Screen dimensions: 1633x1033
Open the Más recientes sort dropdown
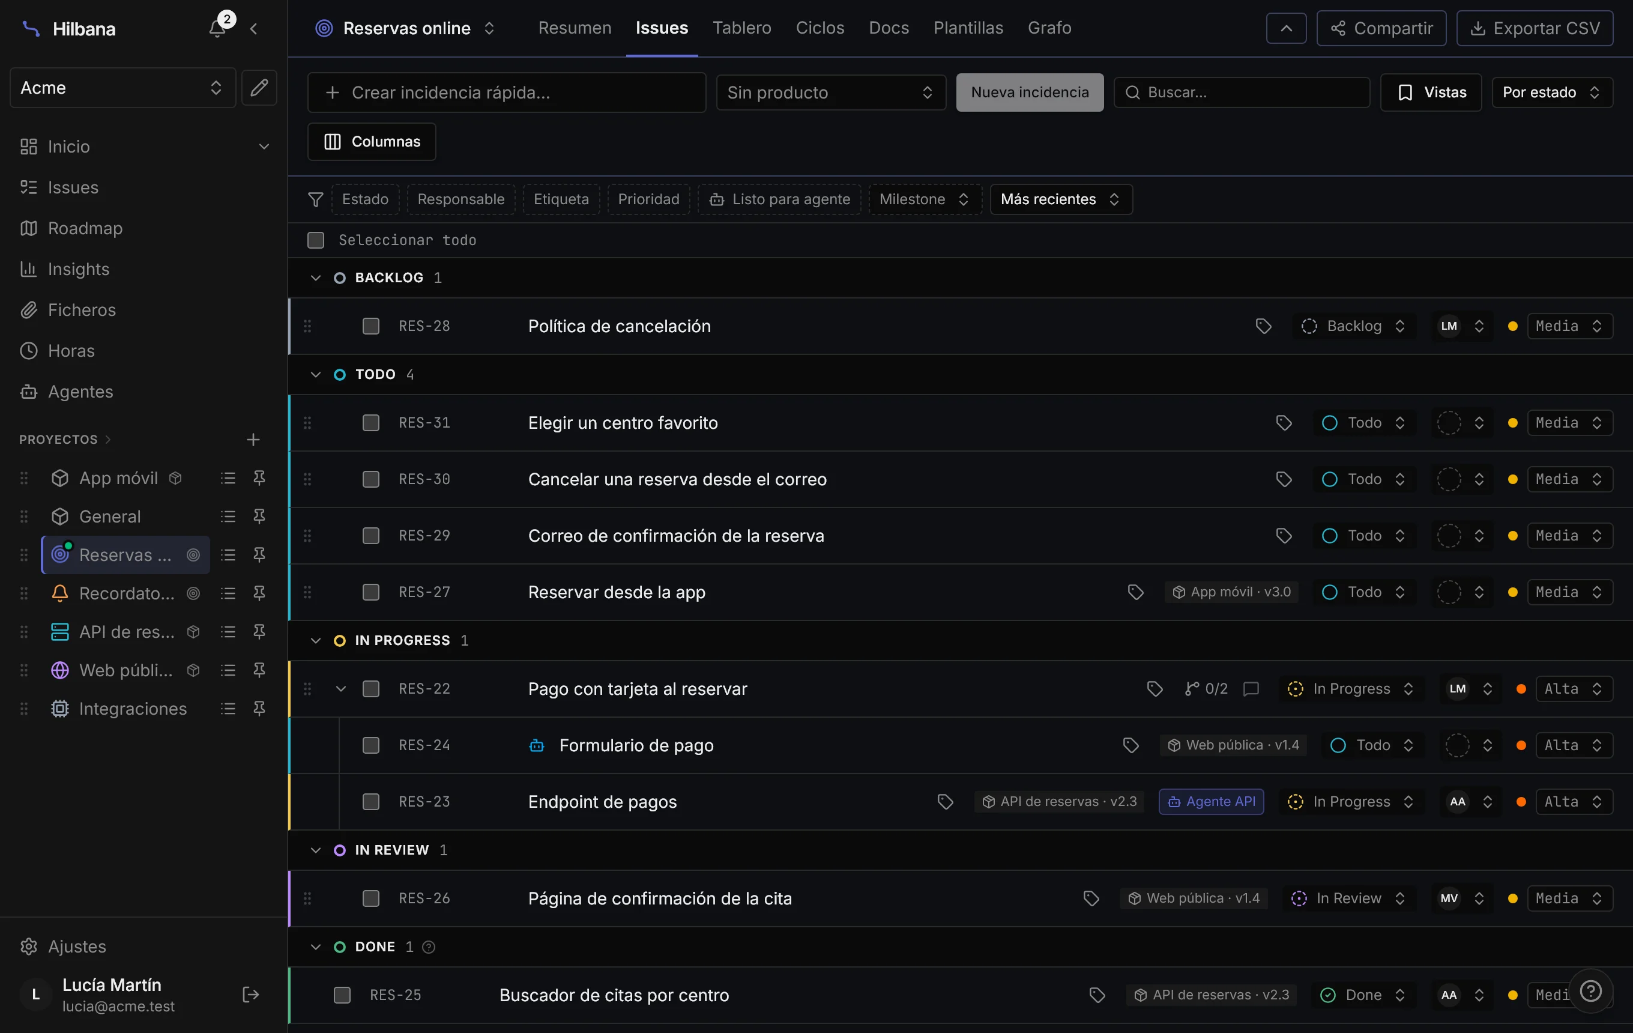(1061, 199)
